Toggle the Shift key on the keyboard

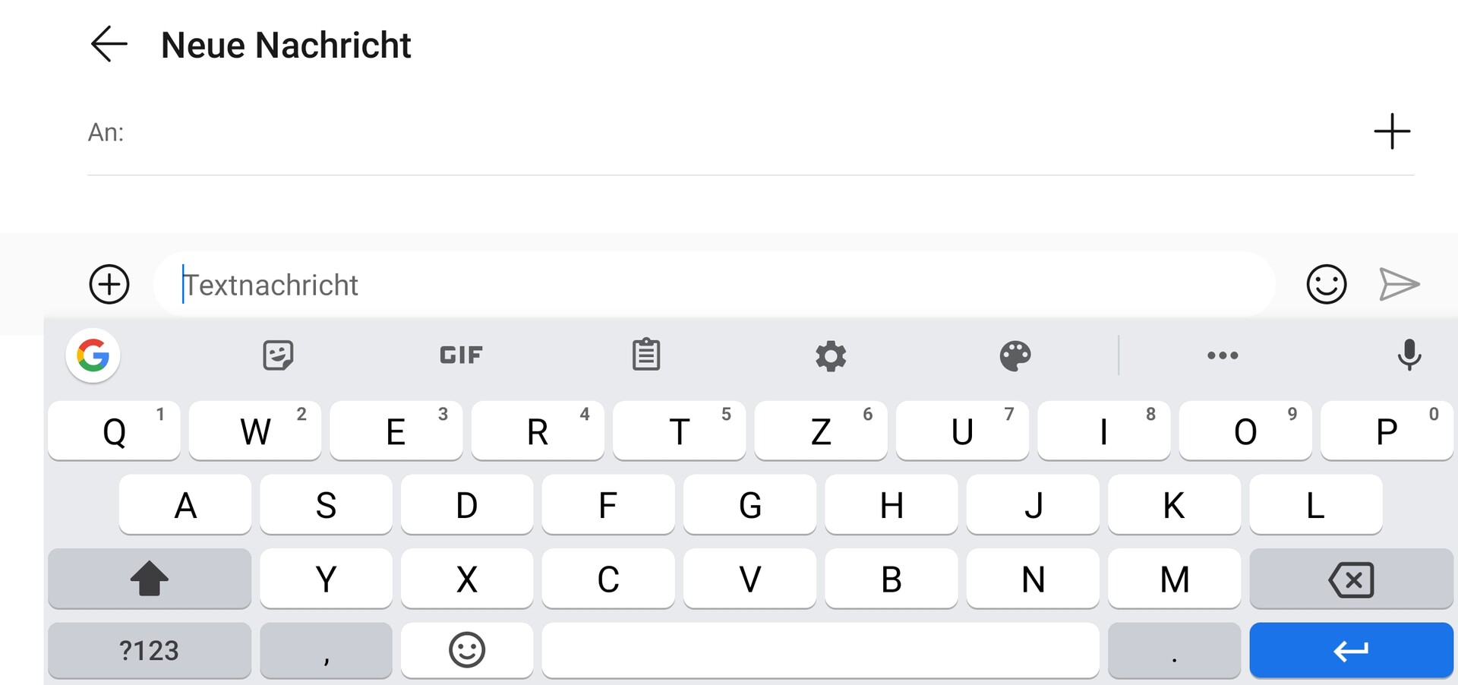150,579
